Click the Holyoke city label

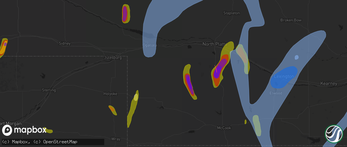click(111, 94)
